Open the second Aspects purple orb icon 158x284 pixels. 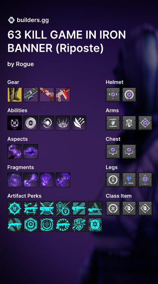31,152
